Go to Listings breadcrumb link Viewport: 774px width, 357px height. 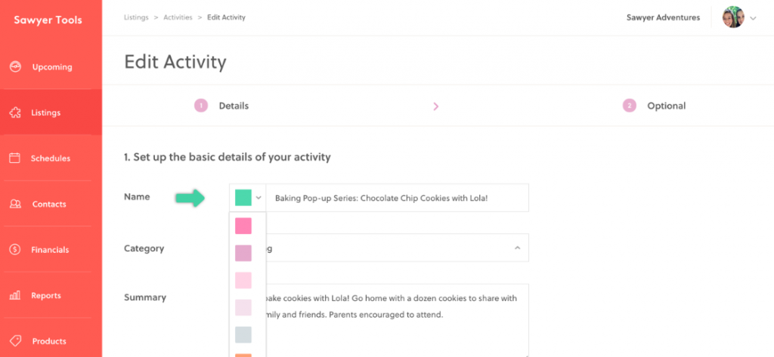coord(136,17)
